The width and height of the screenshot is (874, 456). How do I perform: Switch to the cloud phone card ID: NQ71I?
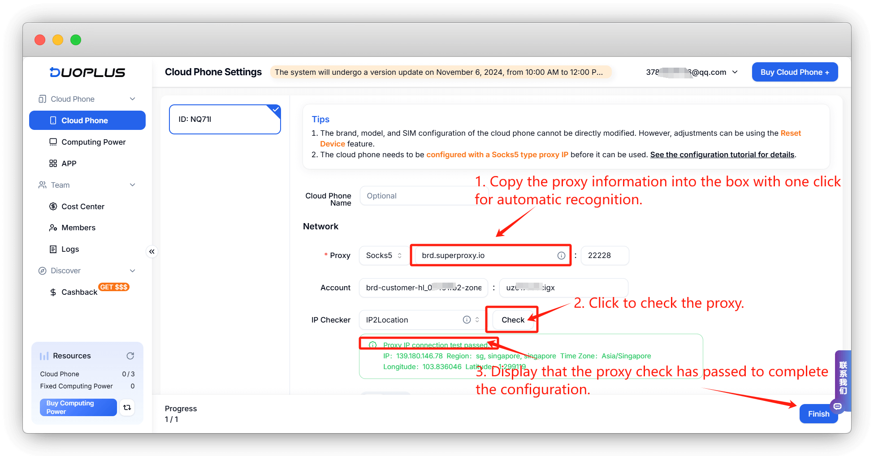coord(225,119)
